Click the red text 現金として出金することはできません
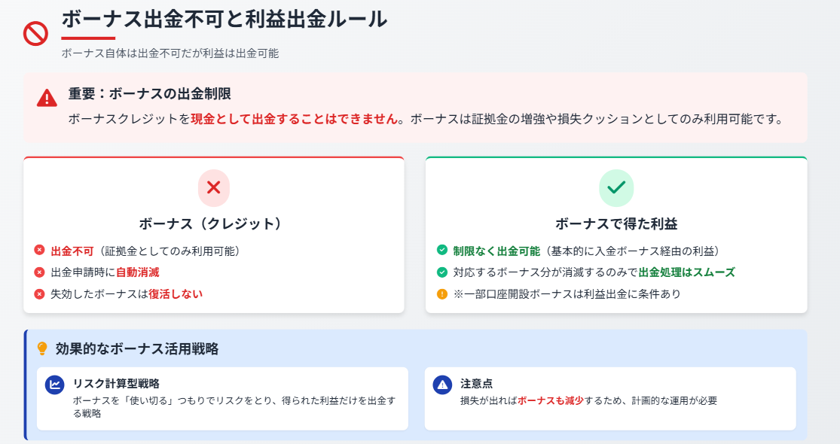 point(295,119)
